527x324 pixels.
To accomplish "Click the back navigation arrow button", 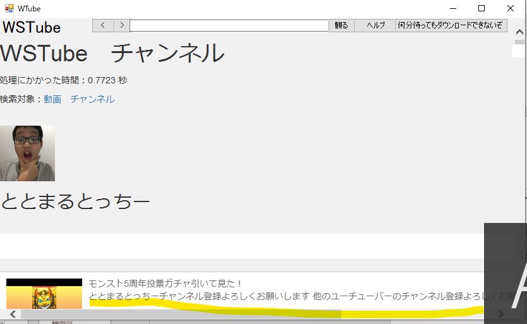I will tap(102, 25).
